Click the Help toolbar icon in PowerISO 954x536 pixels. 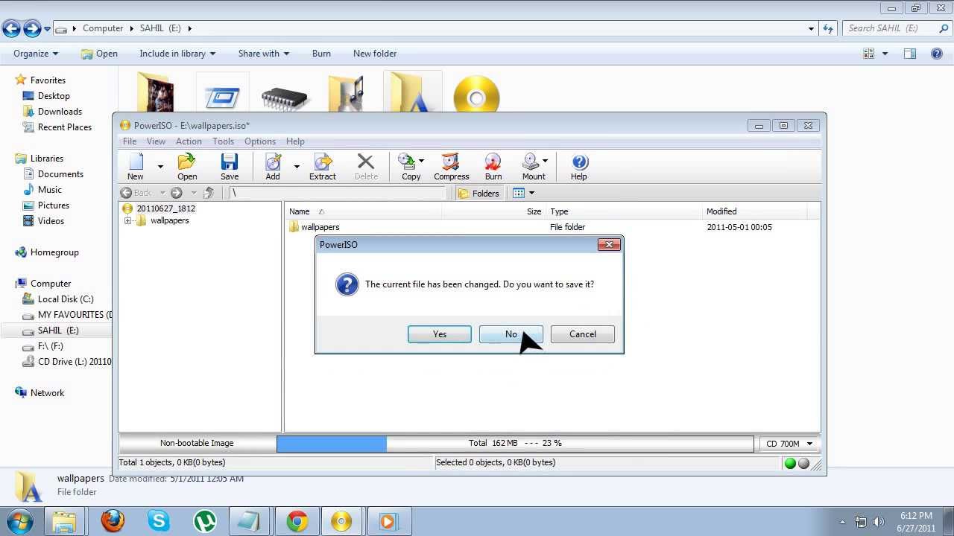click(579, 167)
